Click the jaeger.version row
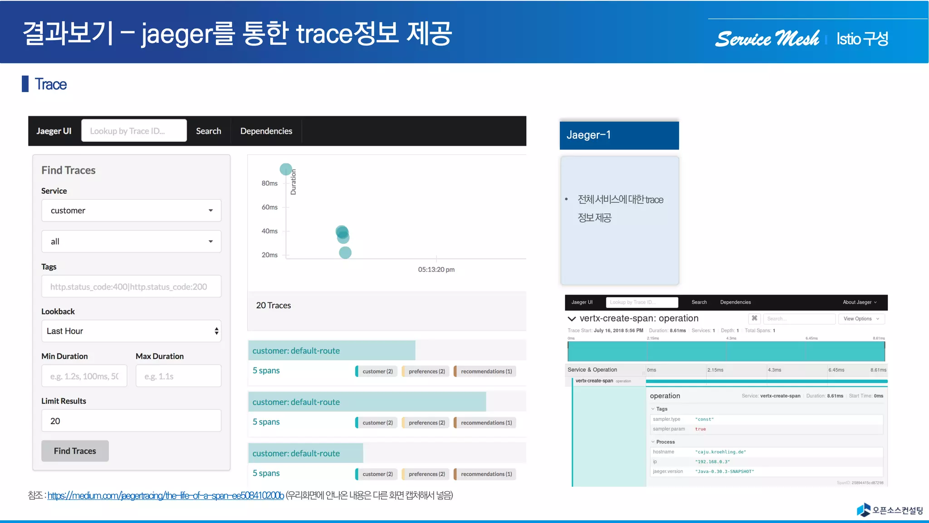Viewport: 929px width, 523px height. click(x=767, y=472)
